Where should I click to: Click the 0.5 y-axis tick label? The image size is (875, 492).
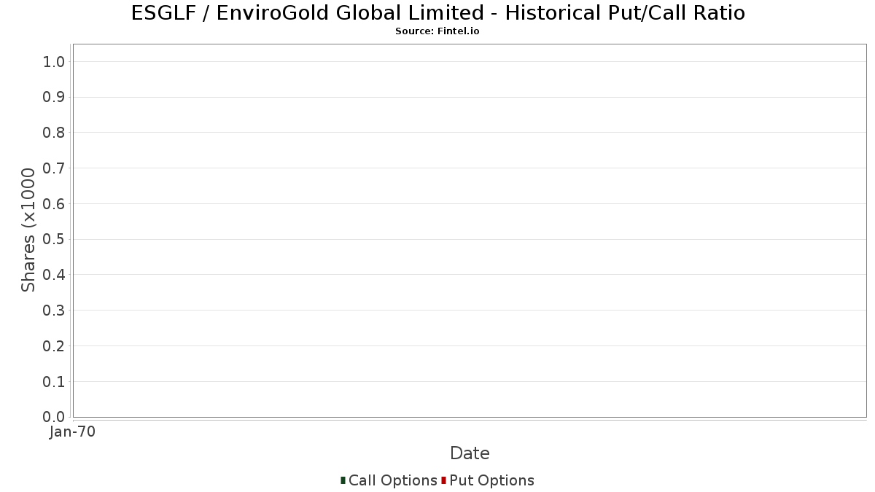(x=54, y=239)
